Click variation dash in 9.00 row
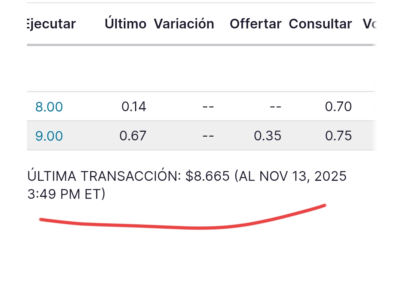 click(x=208, y=136)
